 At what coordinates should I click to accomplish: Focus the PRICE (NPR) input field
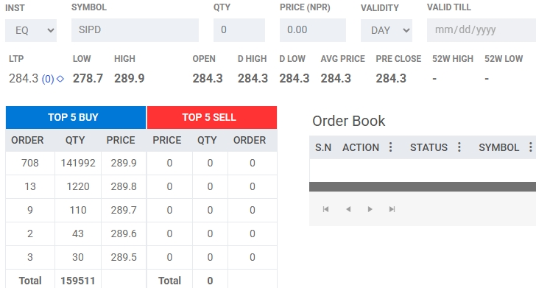coord(313,30)
